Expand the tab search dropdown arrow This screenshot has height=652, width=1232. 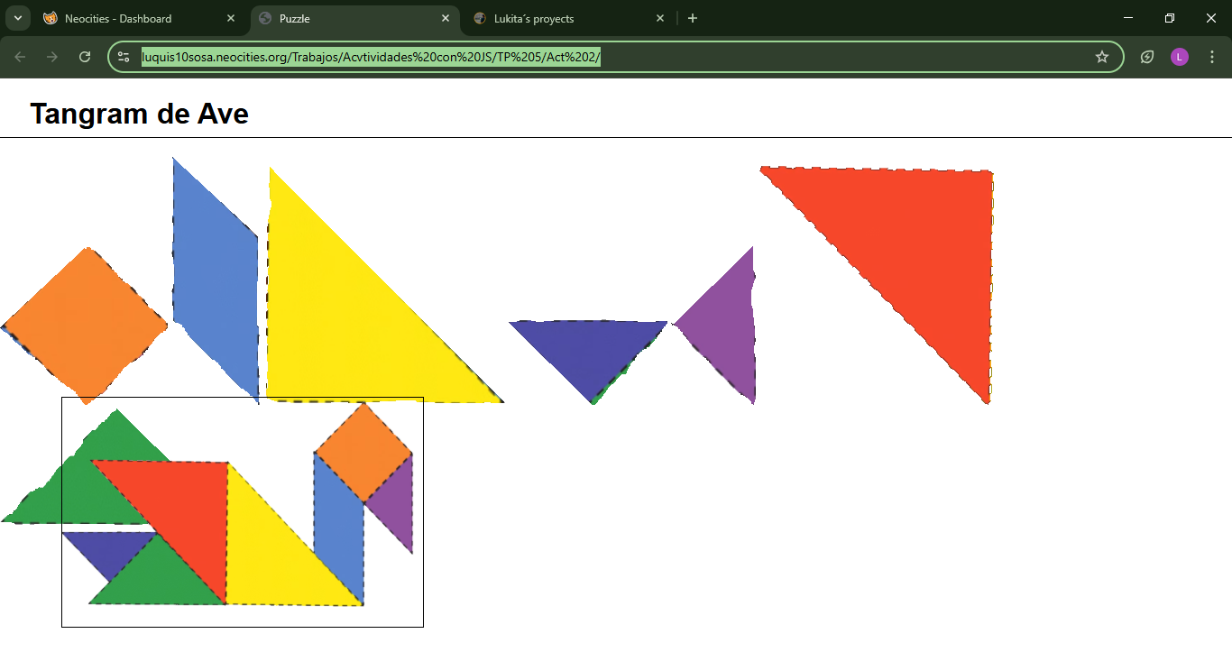(17, 18)
